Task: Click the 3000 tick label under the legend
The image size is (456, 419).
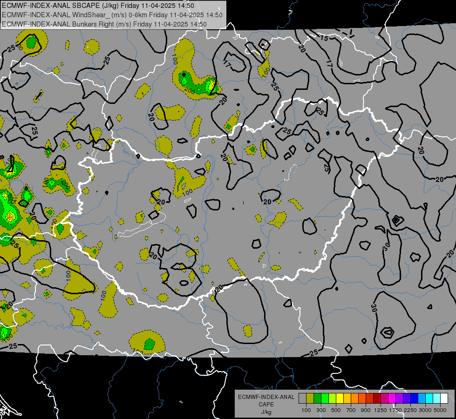Action: pos(425,410)
